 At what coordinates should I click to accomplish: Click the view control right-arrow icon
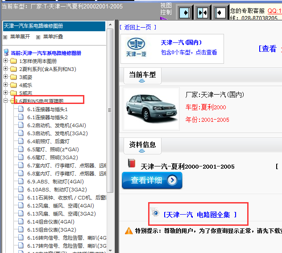click(185, 13)
